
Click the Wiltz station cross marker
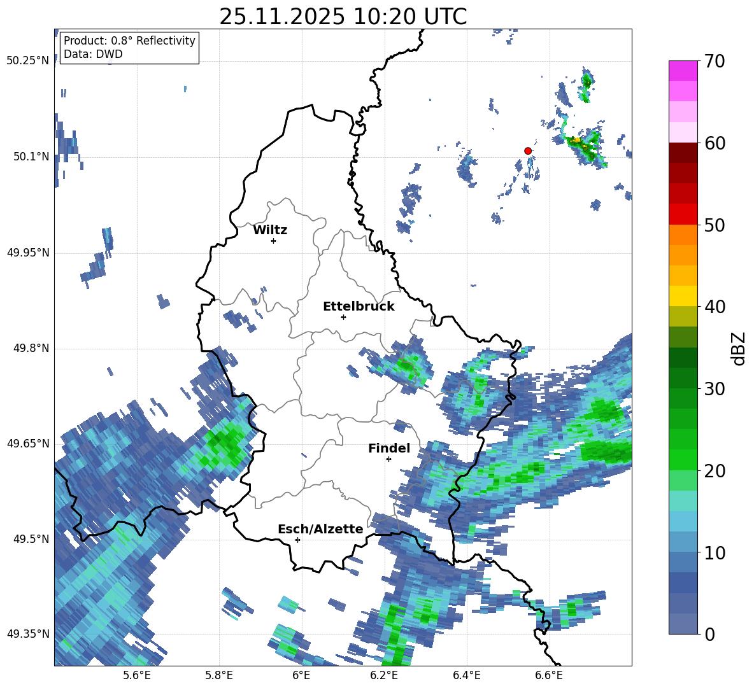[x=274, y=241]
